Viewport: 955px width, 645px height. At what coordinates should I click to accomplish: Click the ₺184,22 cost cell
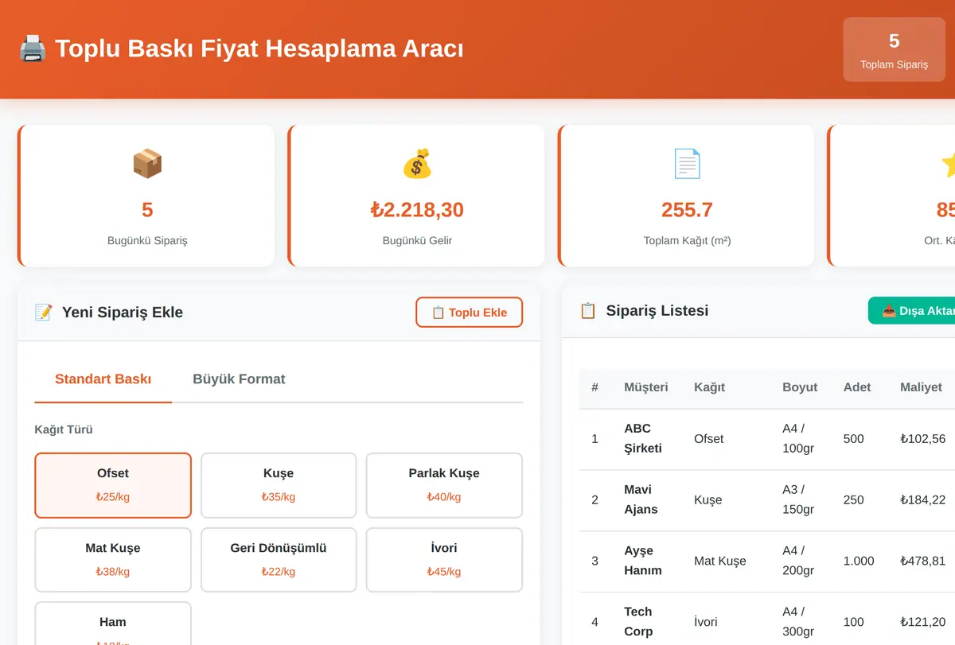(922, 500)
